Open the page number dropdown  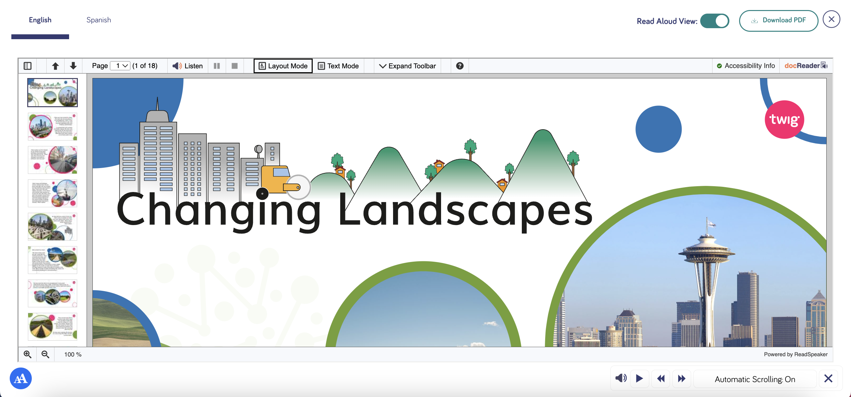point(120,66)
